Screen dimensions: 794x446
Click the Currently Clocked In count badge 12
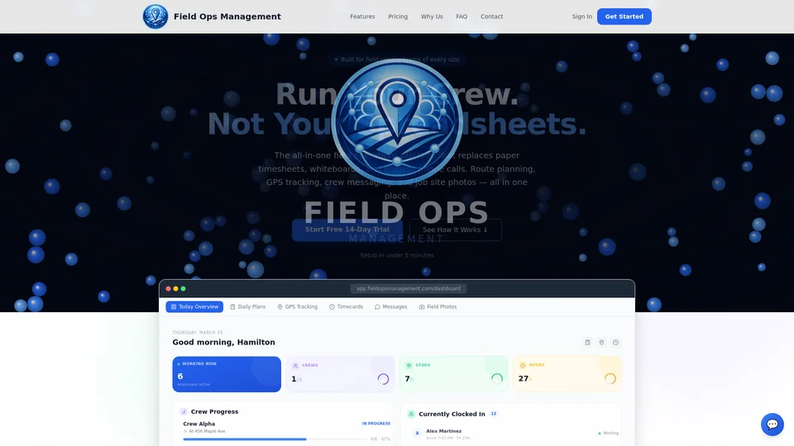tap(494, 414)
